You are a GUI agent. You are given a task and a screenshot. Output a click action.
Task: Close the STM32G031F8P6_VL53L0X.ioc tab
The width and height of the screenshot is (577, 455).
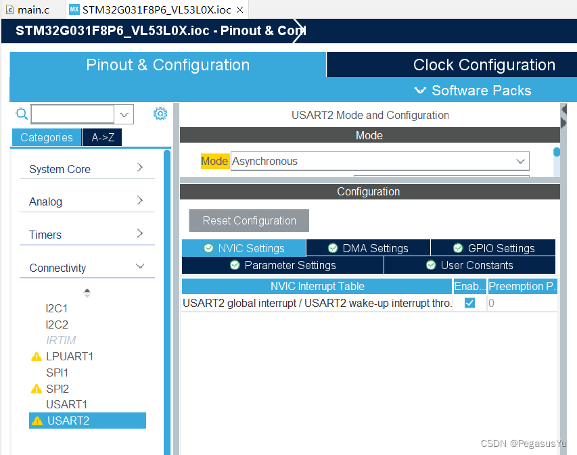(x=240, y=10)
